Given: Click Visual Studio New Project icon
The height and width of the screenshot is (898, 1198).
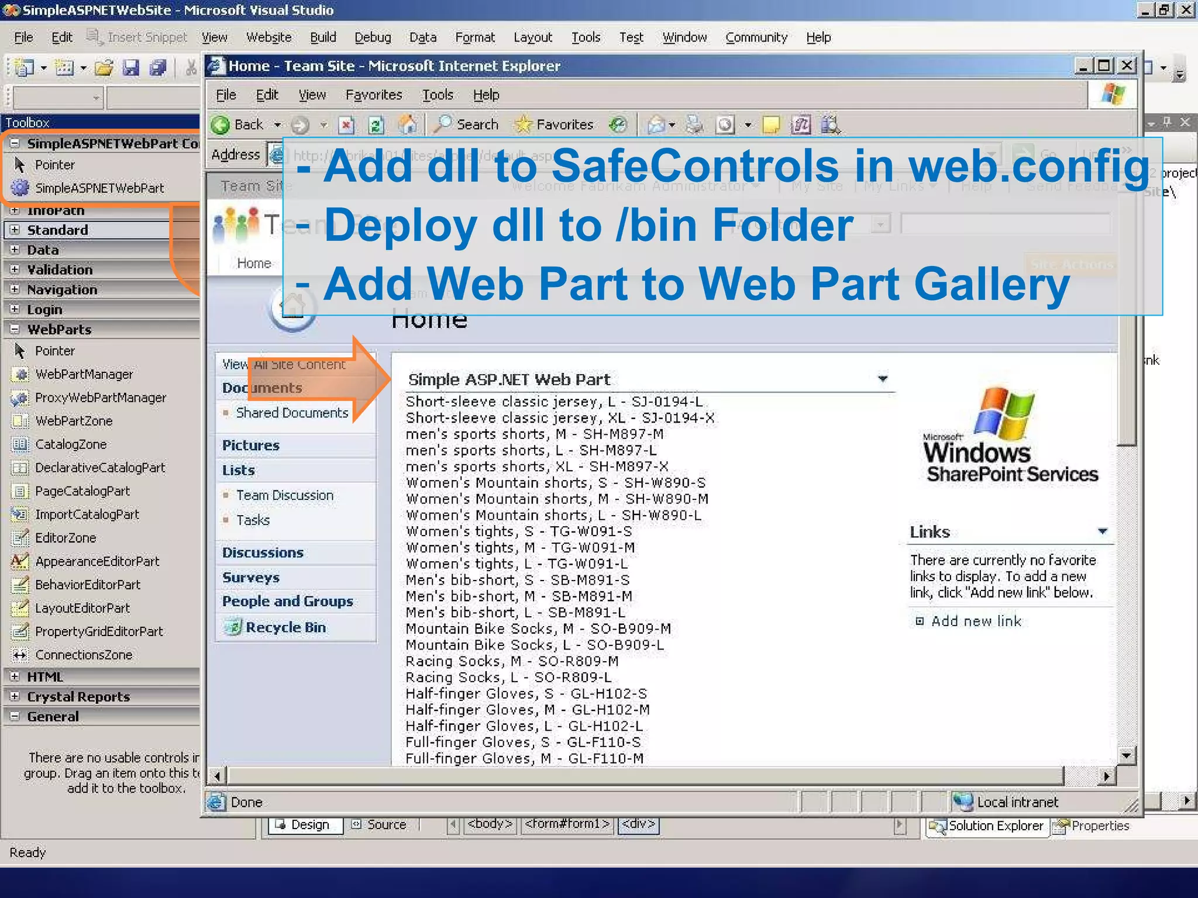Looking at the screenshot, I should 23,68.
